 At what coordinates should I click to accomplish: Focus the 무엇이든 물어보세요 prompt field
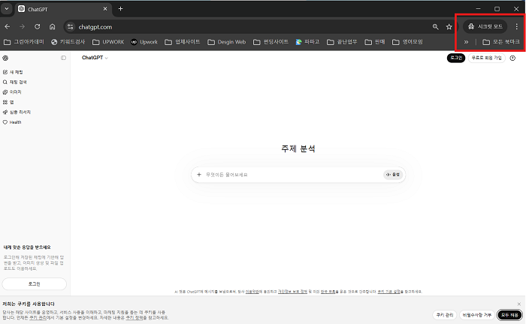(x=292, y=175)
